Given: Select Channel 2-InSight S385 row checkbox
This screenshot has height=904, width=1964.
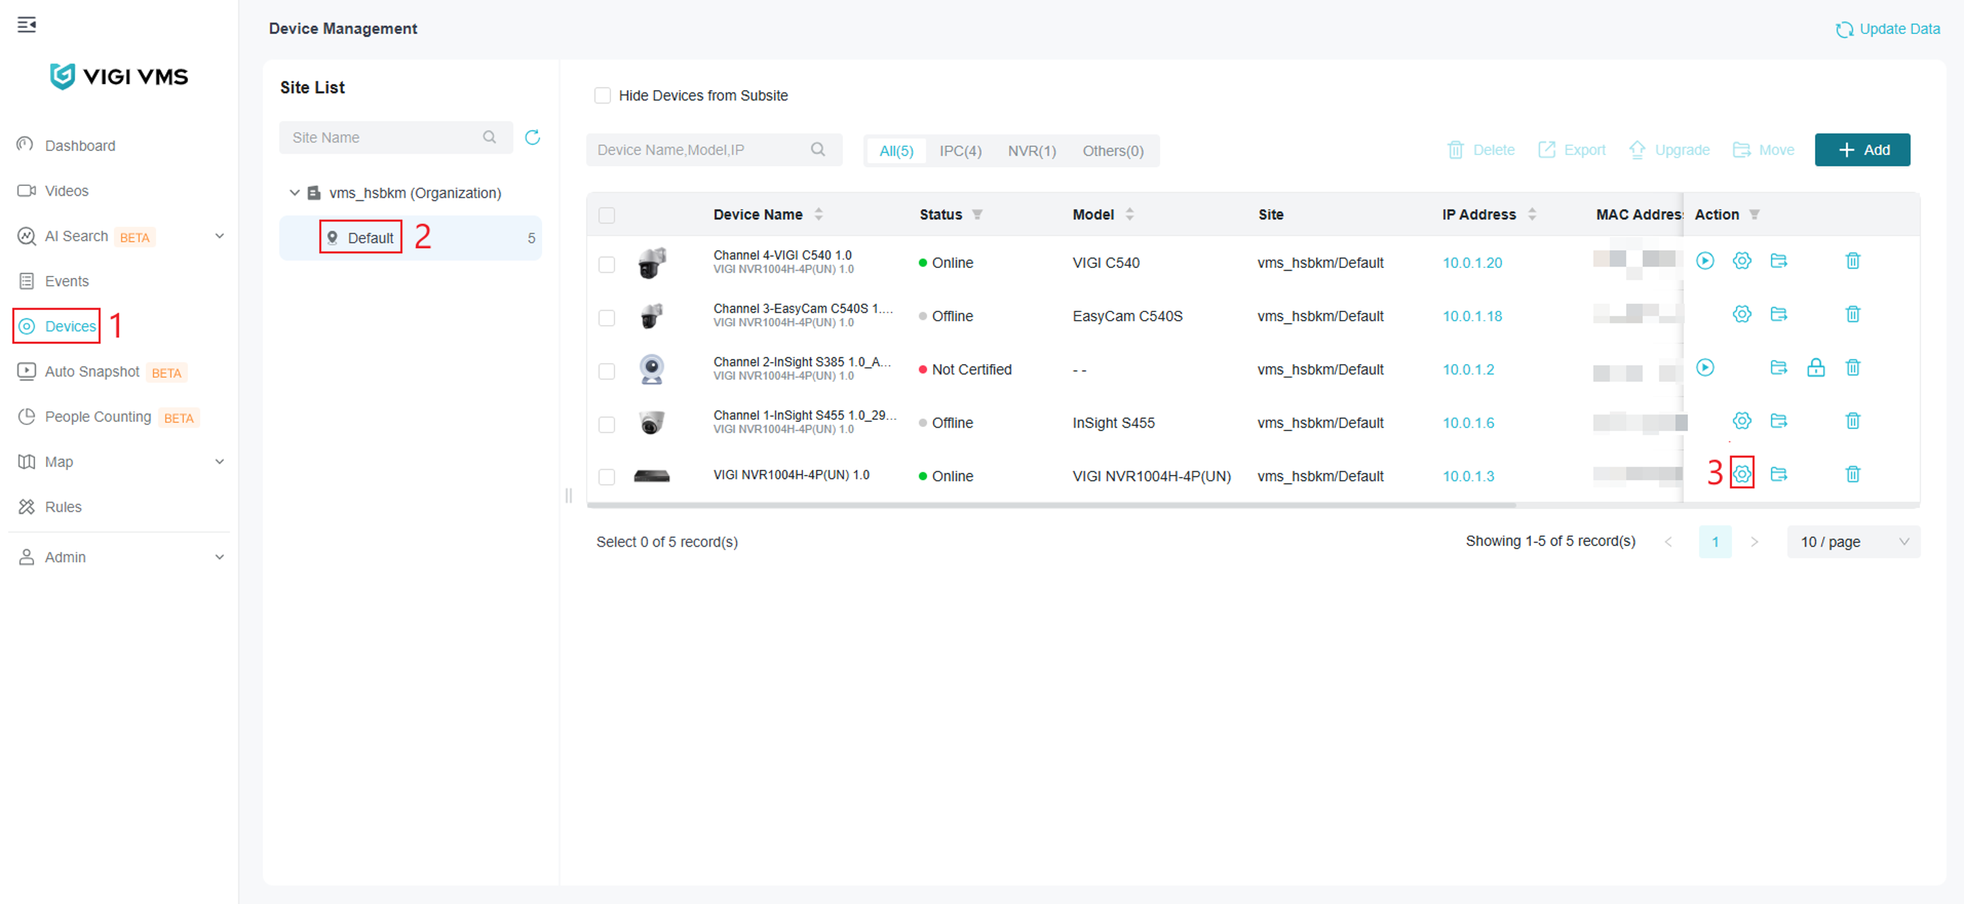Looking at the screenshot, I should tap(606, 371).
